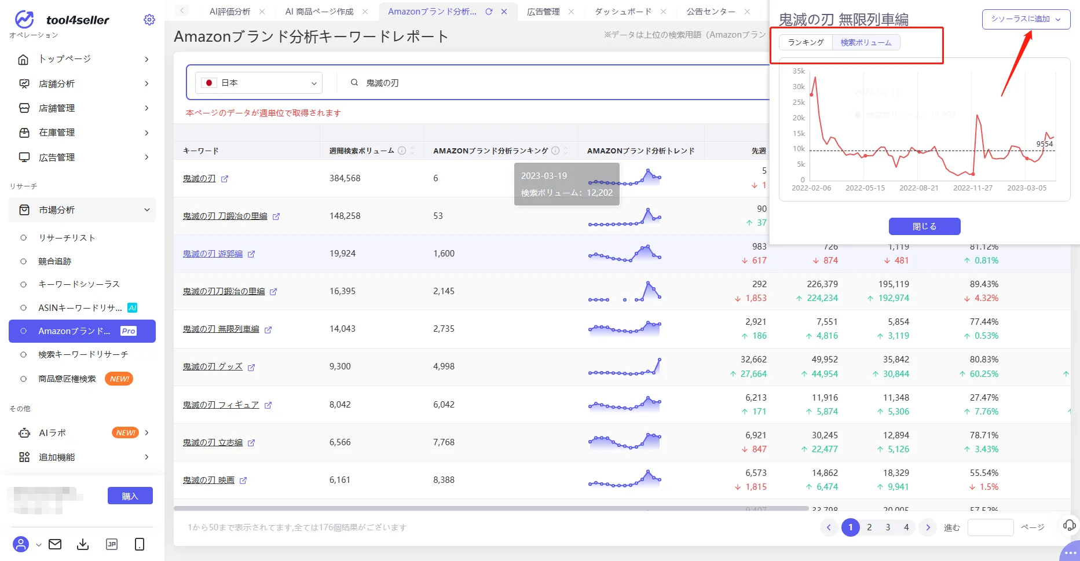Switch chart to 検索ボリューム view
The image size is (1080, 561).
coord(866,42)
